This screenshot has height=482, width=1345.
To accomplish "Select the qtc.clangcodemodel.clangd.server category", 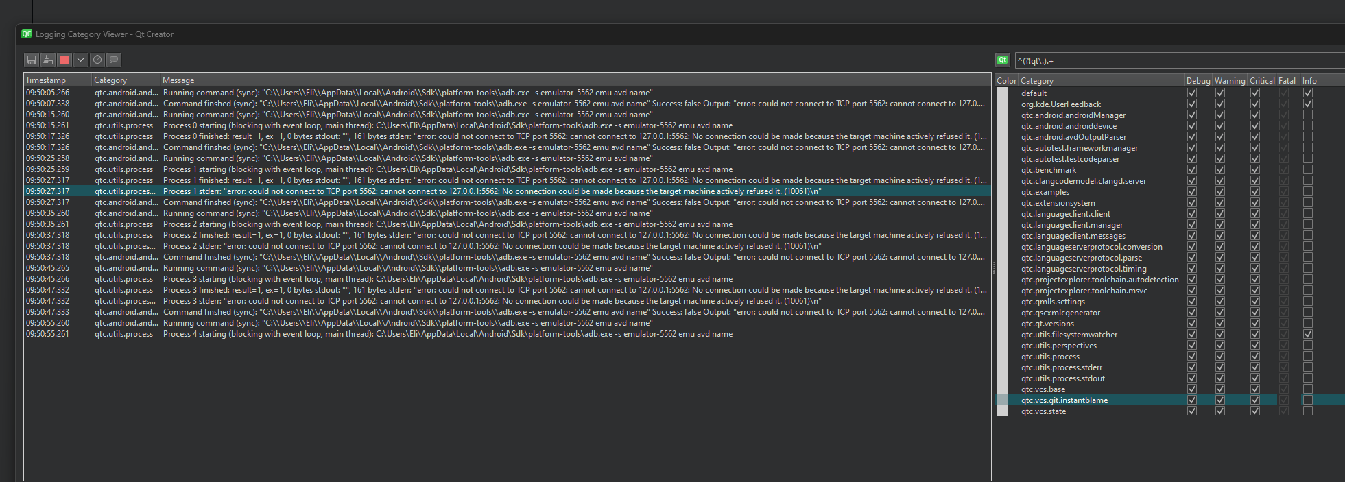I will pos(1083,181).
